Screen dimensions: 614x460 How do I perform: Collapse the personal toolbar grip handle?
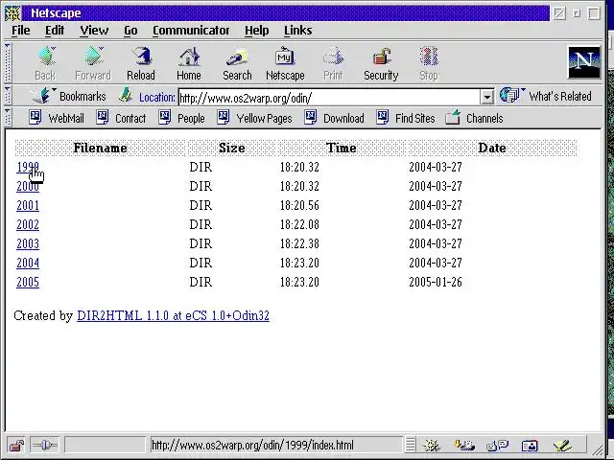[x=8, y=118]
